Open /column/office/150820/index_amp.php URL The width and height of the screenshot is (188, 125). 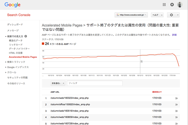tap(70, 104)
